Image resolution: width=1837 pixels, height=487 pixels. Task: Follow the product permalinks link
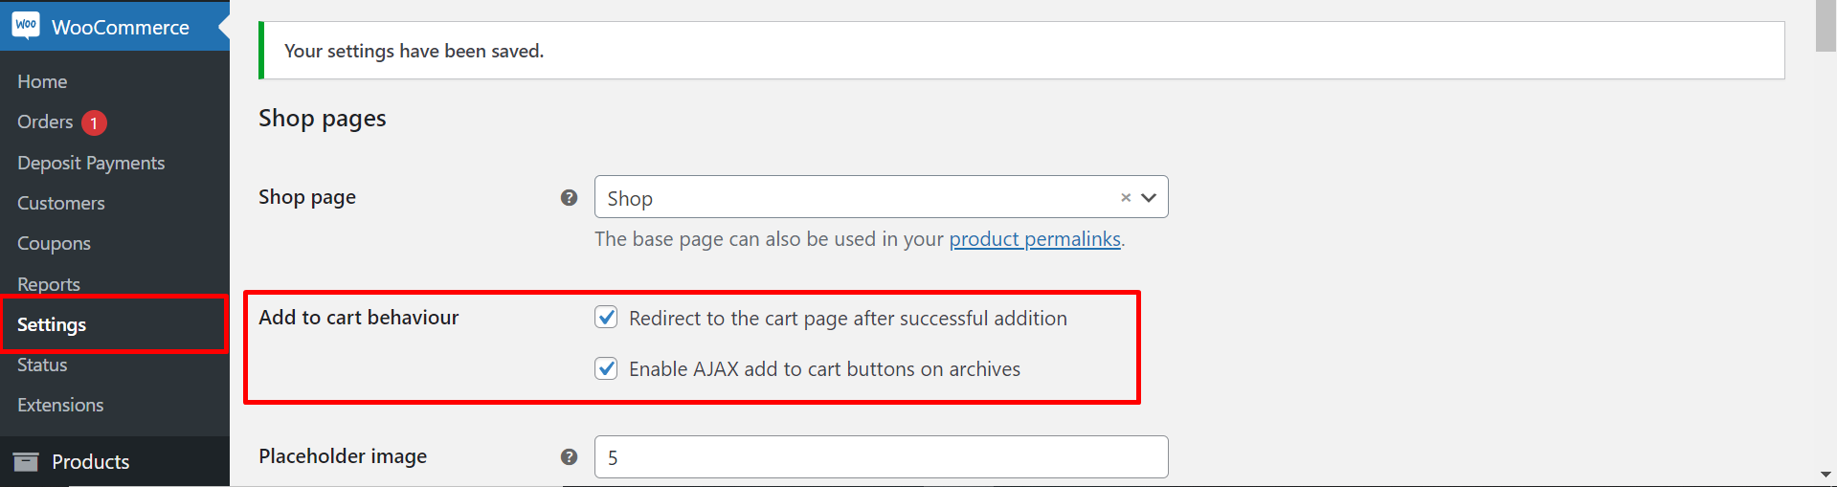1035,239
